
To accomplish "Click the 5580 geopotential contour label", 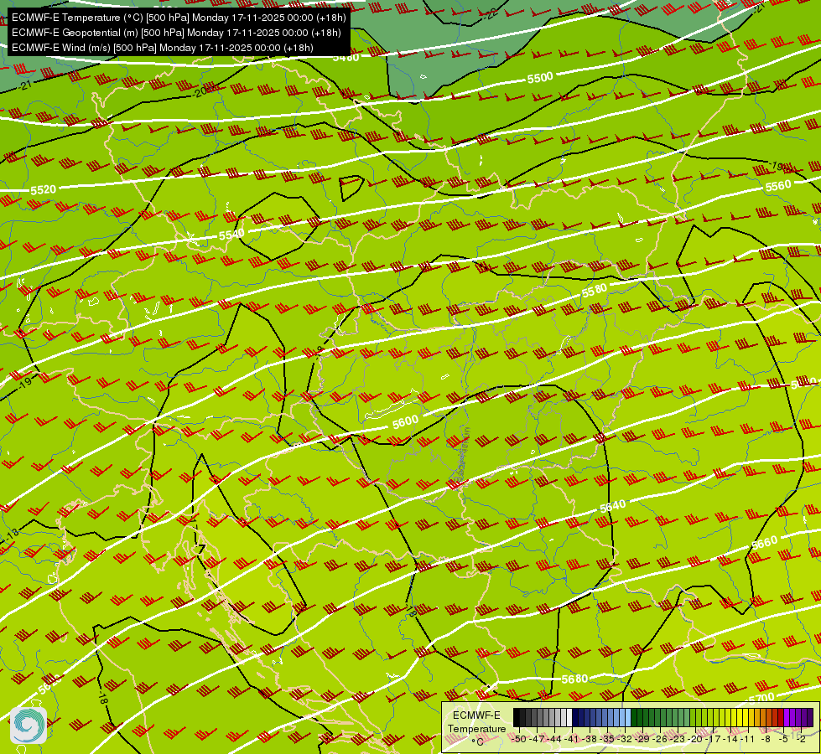I will tap(595, 291).
